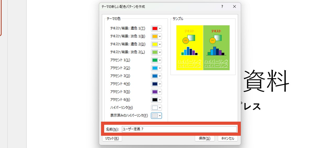Expand the ハイパーリンク color dropdown

click(157, 108)
